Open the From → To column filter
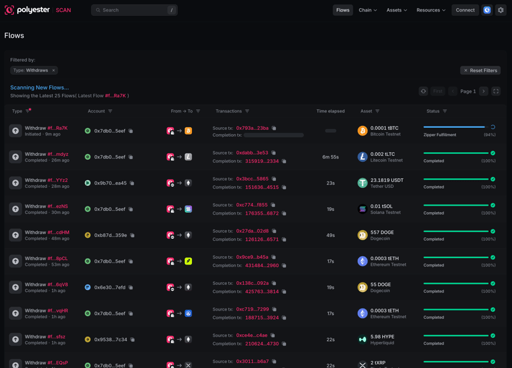This screenshot has width=512, height=368. tap(198, 111)
